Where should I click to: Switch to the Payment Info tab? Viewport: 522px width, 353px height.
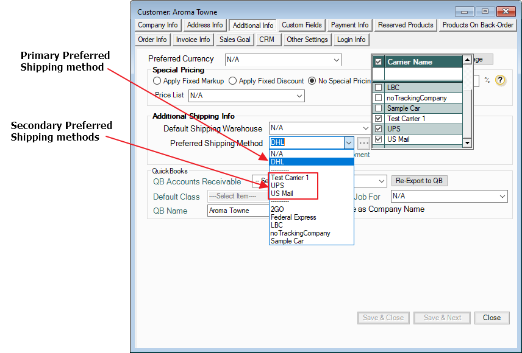349,25
